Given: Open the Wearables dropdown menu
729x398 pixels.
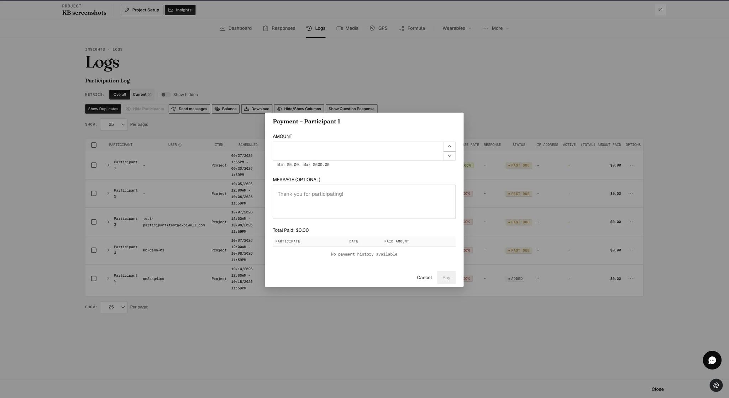Looking at the screenshot, I should (x=457, y=28).
